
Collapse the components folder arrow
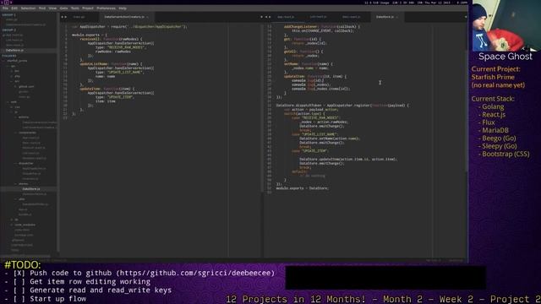[x=16, y=133]
